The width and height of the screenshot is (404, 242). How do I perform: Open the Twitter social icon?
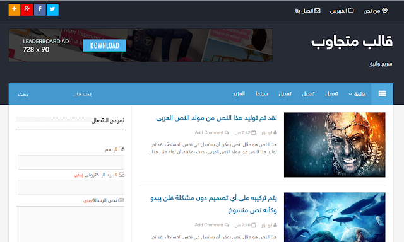click(52, 10)
